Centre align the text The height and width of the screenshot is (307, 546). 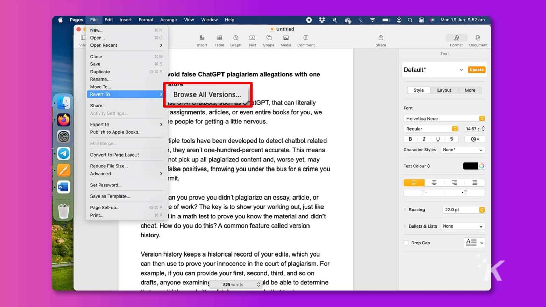point(434,183)
